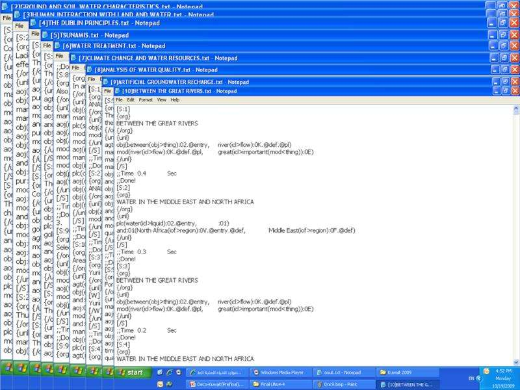Image resolution: width=520 pixels, height=390 pixels.
Task: Open the File menu in BETWEEN THE GREAT RIVERS Notepad
Action: [120, 100]
